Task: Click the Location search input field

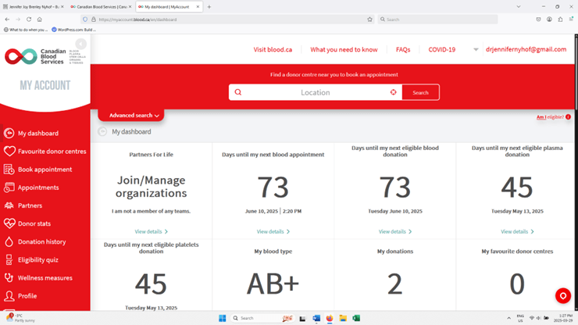Action: point(315,92)
